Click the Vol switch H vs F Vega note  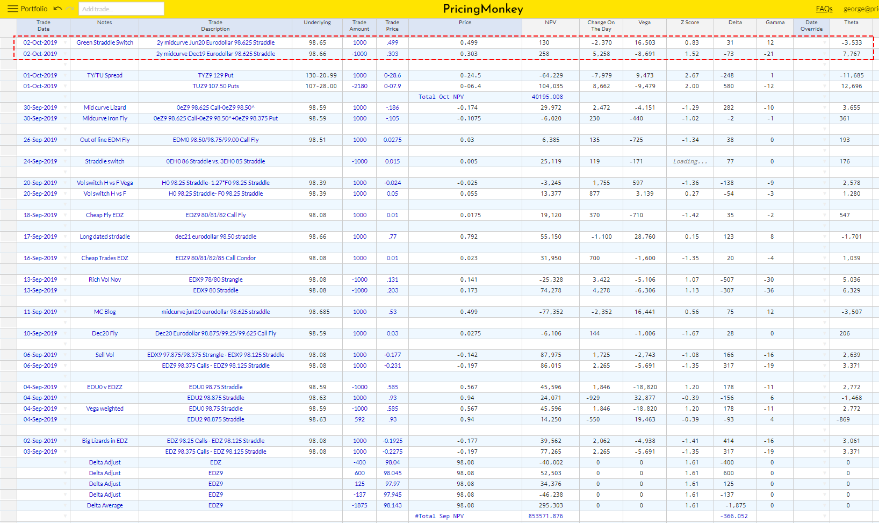pos(105,183)
